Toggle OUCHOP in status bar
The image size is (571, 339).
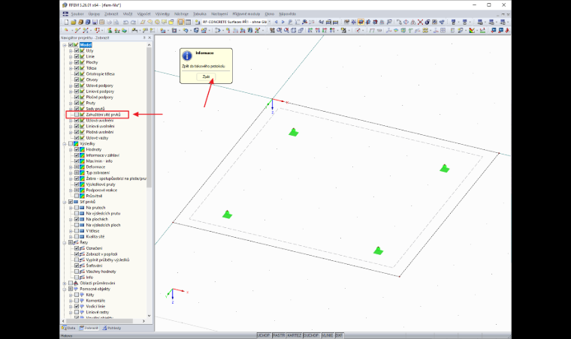point(311,335)
